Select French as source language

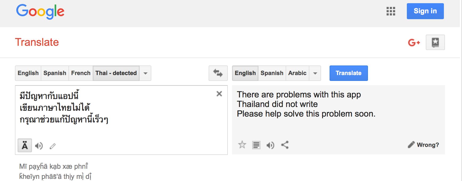click(81, 73)
